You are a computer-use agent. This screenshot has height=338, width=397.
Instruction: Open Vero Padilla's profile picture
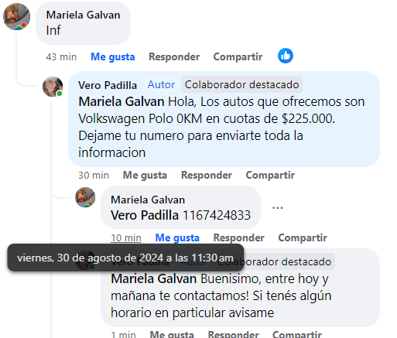(x=53, y=87)
